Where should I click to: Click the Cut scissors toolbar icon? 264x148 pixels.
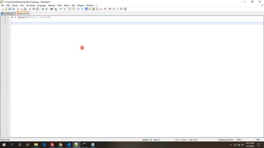click(x=30, y=9)
